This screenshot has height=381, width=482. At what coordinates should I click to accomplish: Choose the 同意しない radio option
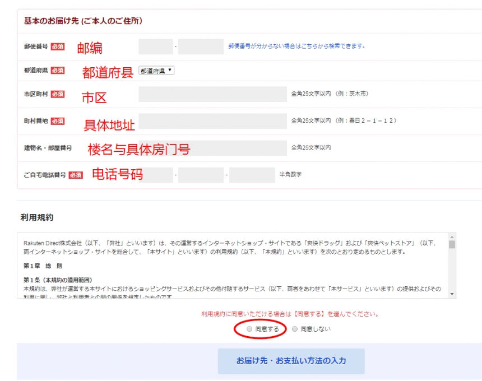[295, 329]
